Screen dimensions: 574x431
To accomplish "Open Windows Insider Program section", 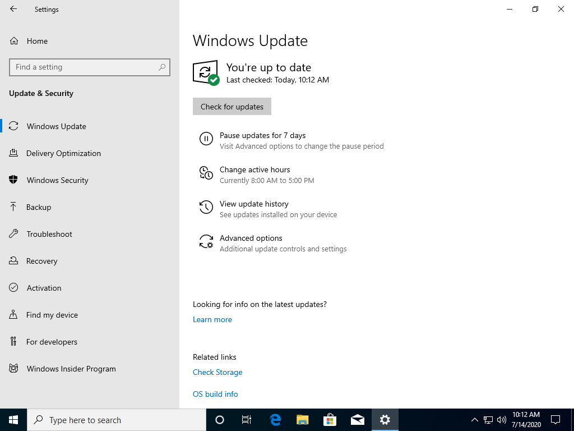I will coord(90,369).
